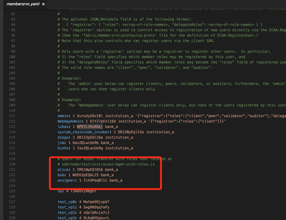Click password 7avZQLwcUe9q on binhn line
Viewport: 286px width, 220px height.
point(90,148)
